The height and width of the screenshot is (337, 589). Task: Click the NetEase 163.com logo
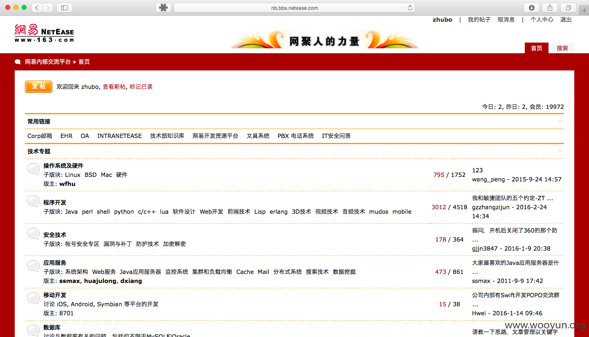(x=44, y=33)
